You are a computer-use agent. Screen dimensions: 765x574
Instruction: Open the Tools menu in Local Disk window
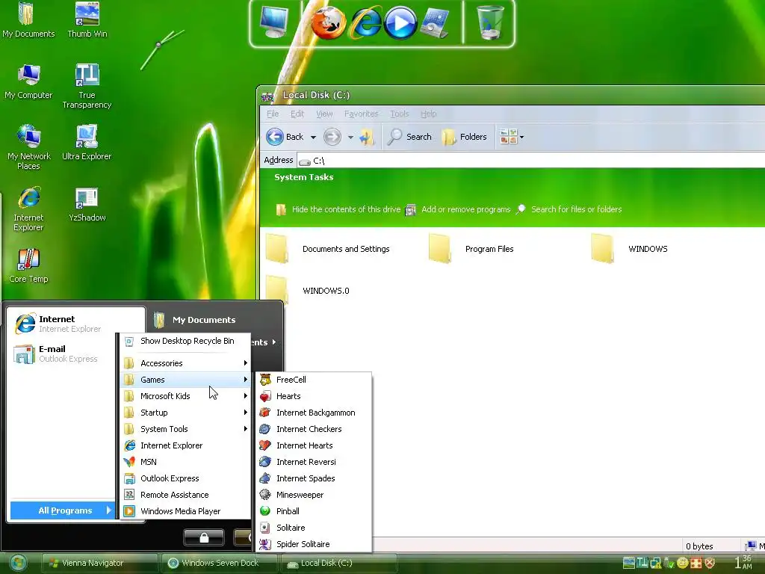pyautogui.click(x=399, y=114)
